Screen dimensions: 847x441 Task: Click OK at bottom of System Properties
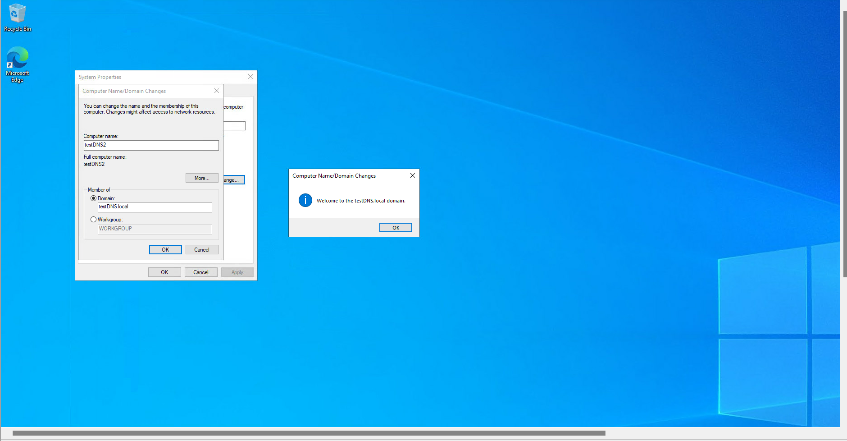click(x=164, y=272)
